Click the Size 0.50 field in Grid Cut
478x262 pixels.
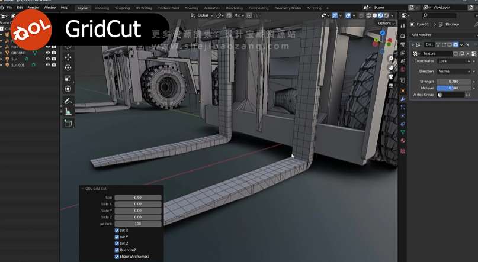(x=138, y=198)
